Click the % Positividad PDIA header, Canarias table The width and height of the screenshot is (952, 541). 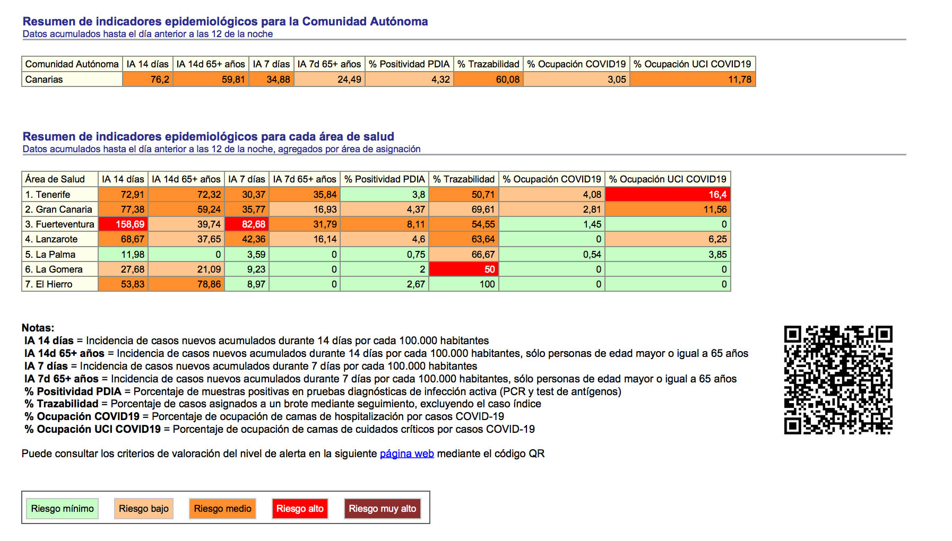[409, 64]
